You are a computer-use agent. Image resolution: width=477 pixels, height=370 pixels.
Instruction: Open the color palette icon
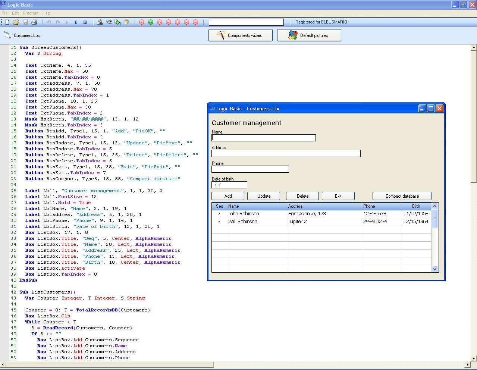126,22
